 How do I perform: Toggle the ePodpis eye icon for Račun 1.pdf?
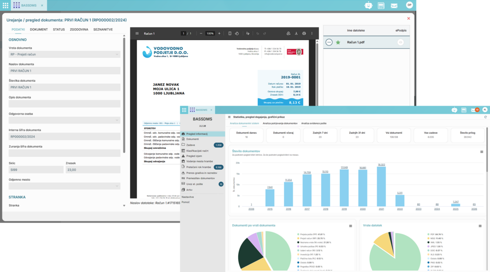pyautogui.click(x=401, y=43)
